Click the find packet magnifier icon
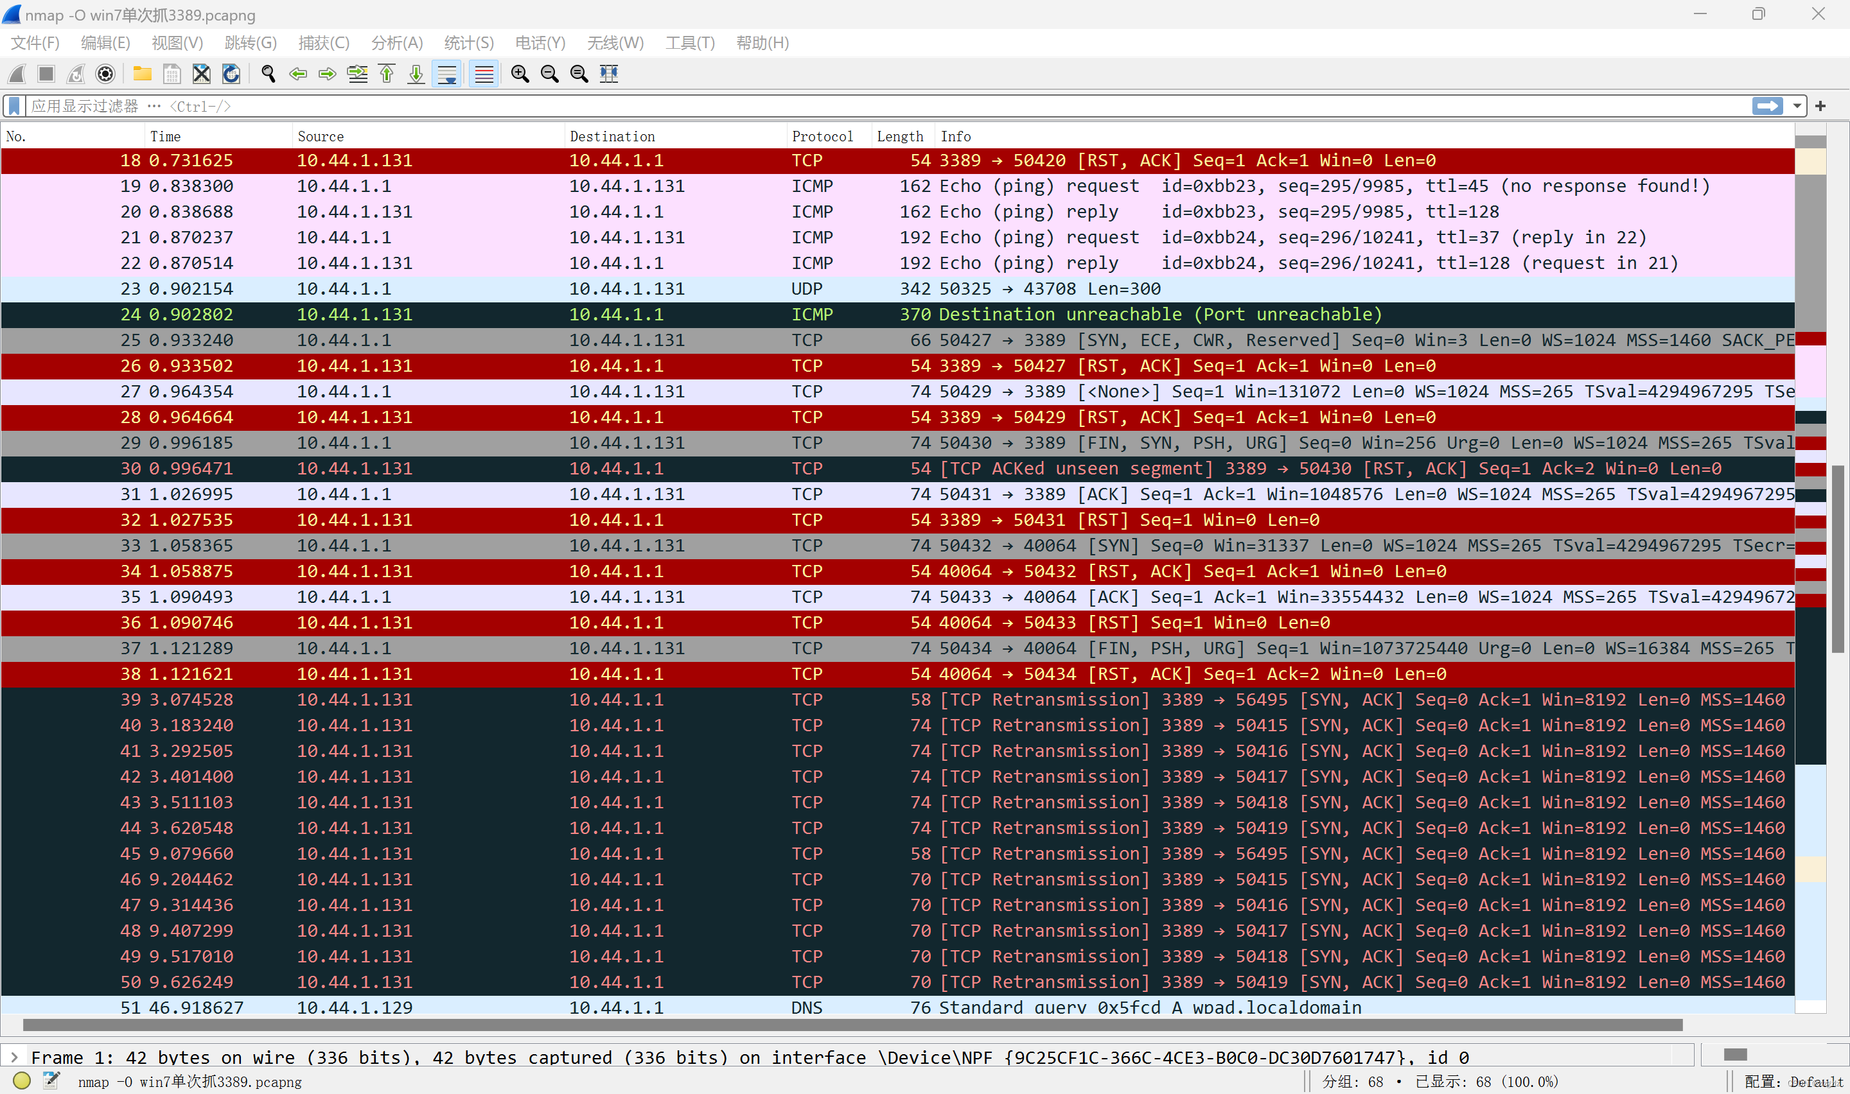The image size is (1850, 1094). [x=269, y=74]
